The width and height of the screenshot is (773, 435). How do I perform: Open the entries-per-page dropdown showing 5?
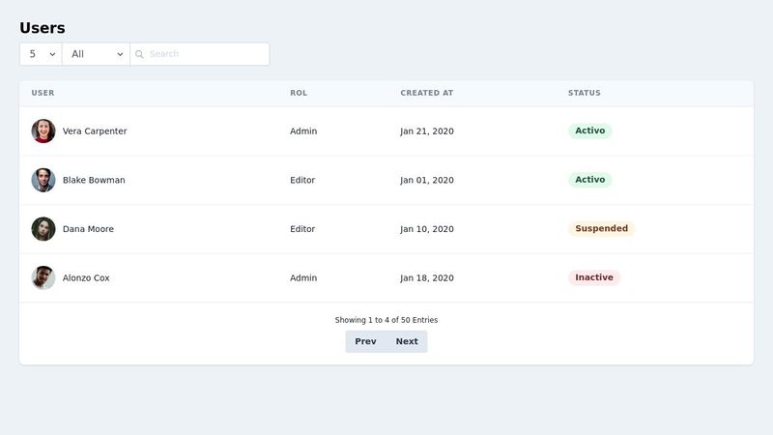click(x=41, y=54)
